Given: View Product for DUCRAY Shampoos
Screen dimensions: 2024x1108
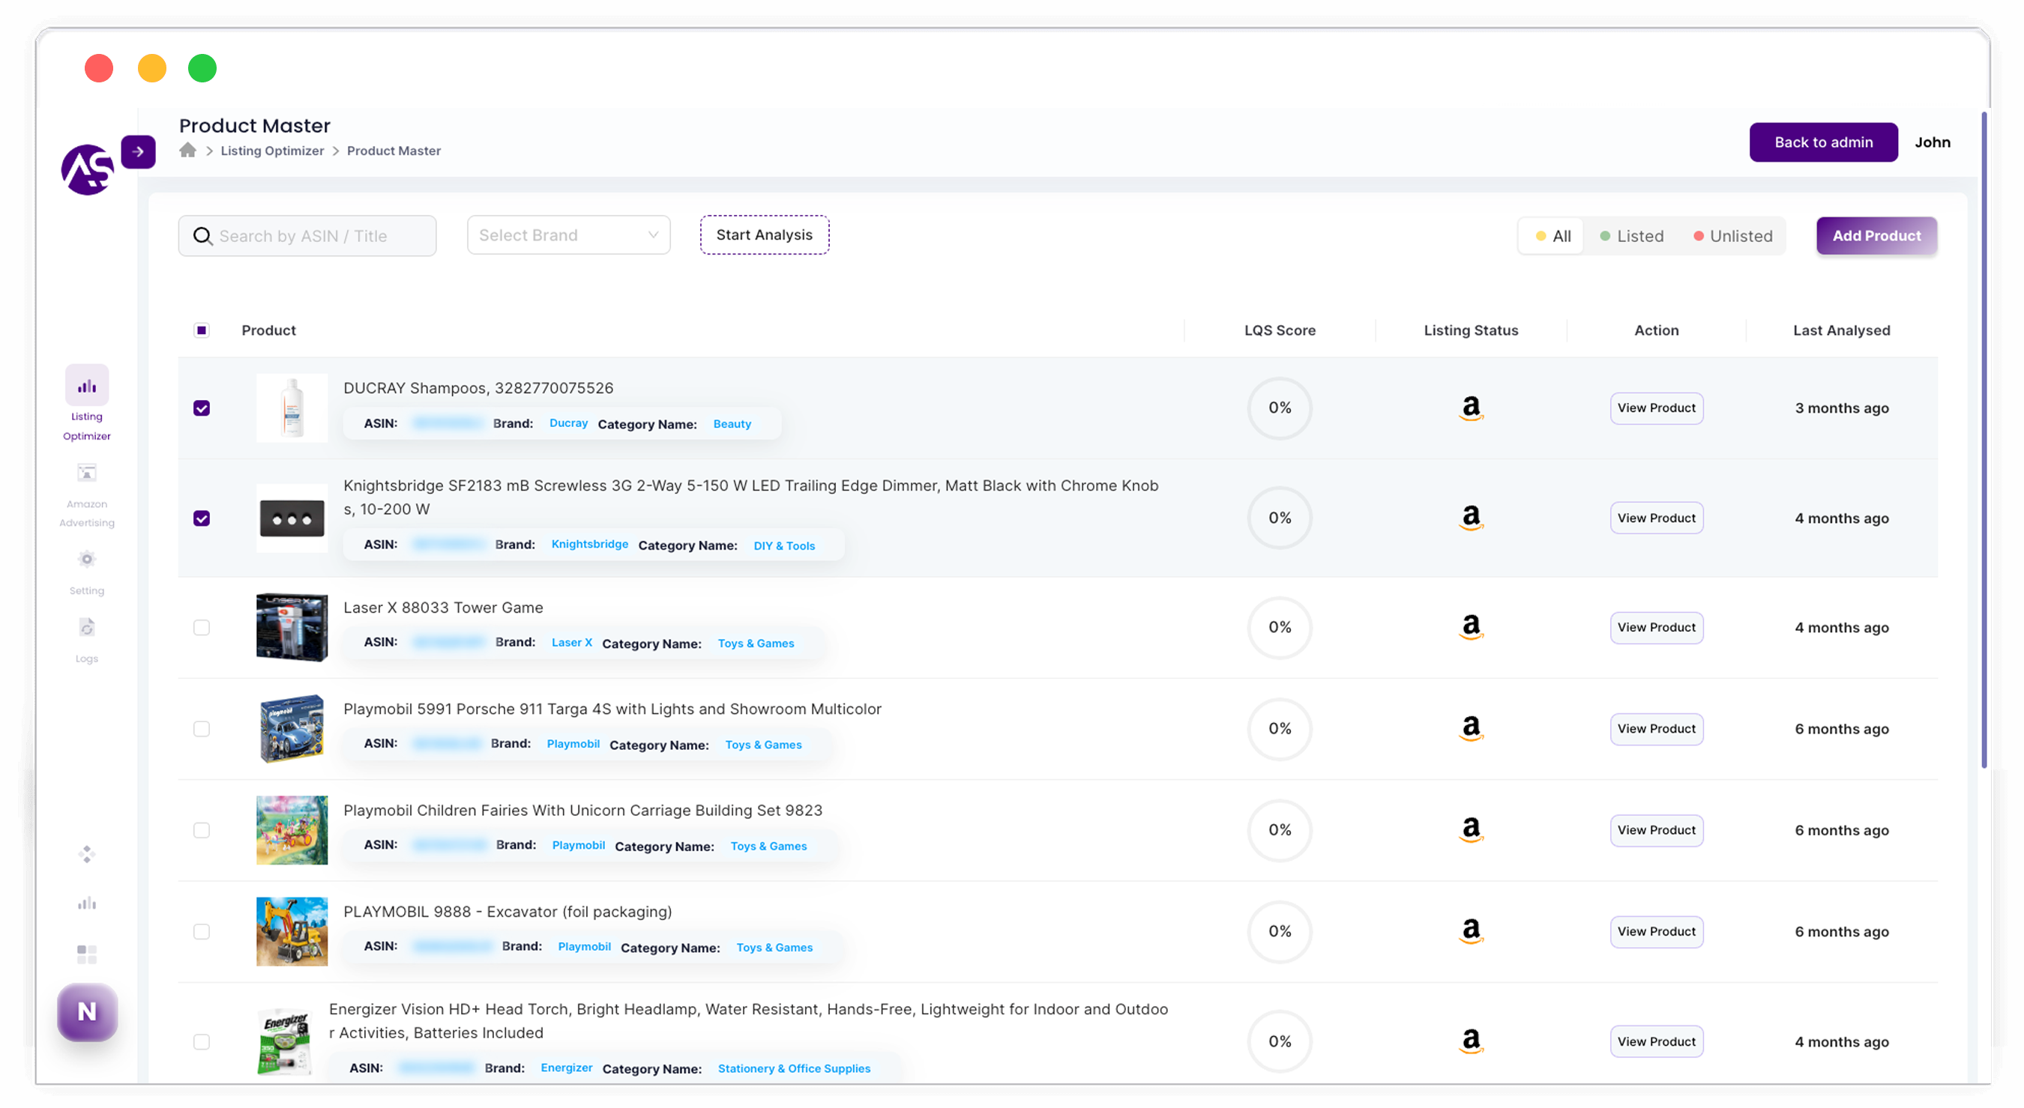Looking at the screenshot, I should tap(1656, 408).
